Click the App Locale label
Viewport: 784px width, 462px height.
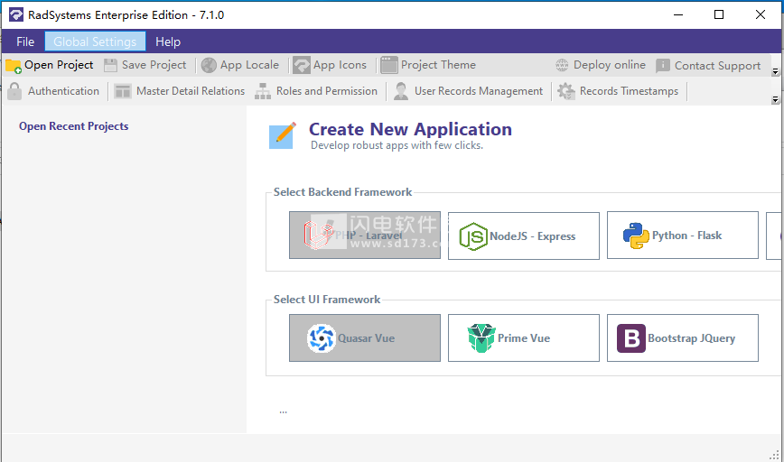point(249,65)
